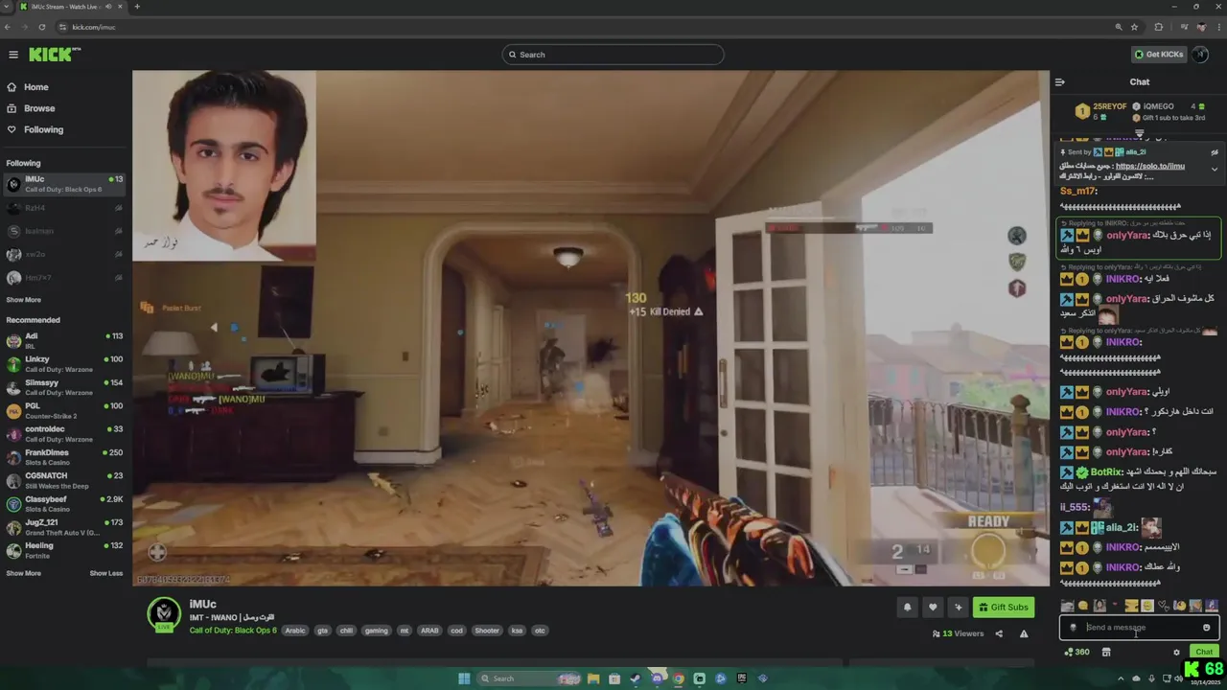The width and height of the screenshot is (1227, 690).
Task: Click the KICK logo
Action: tap(53, 55)
